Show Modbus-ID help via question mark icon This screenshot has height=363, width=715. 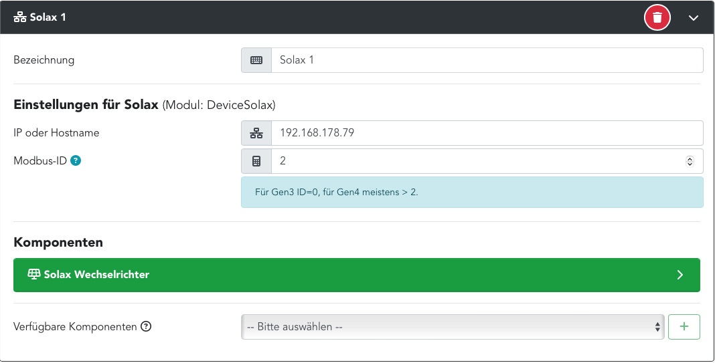[x=76, y=161]
